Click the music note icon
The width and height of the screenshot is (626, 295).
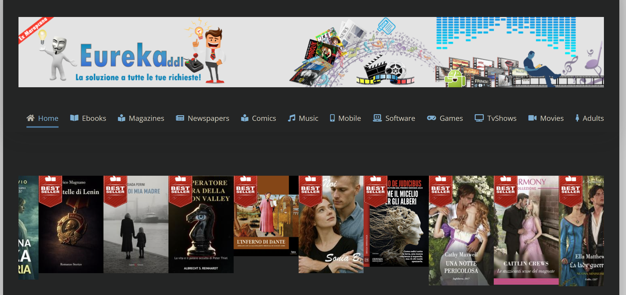(x=291, y=118)
